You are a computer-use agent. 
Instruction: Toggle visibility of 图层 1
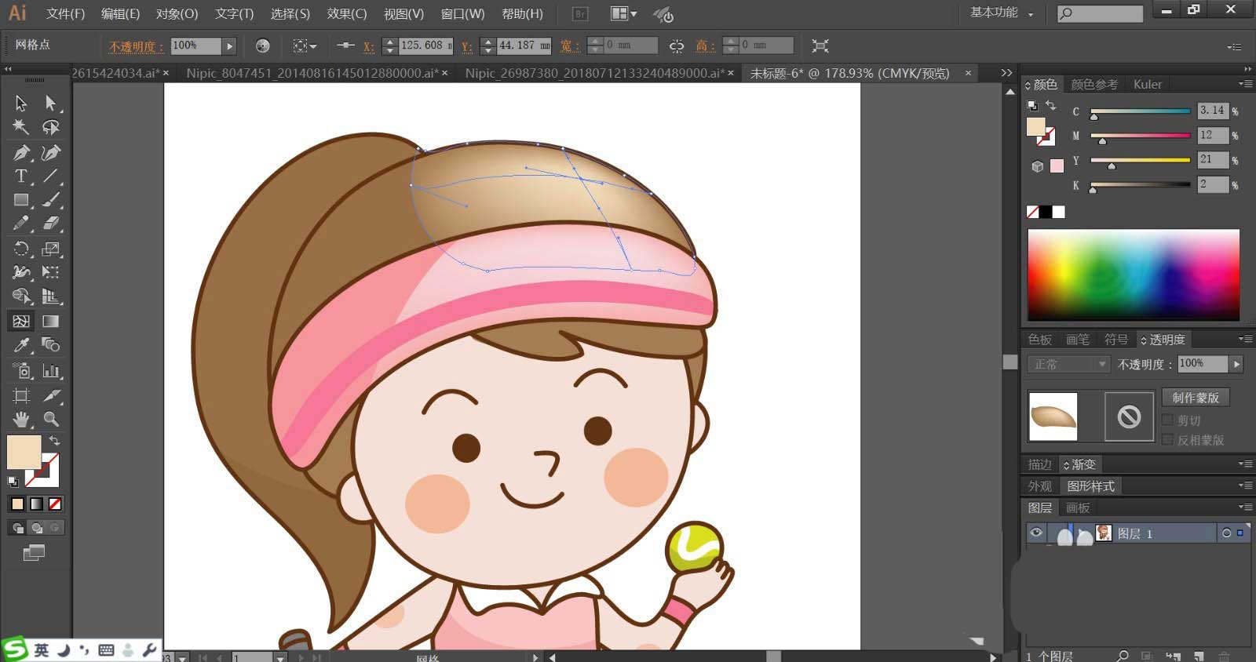[1036, 533]
